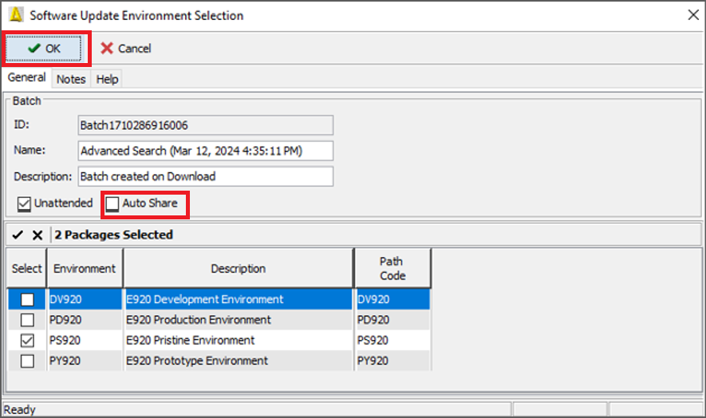Close the Software Update Environment Selection dialog

(x=693, y=15)
